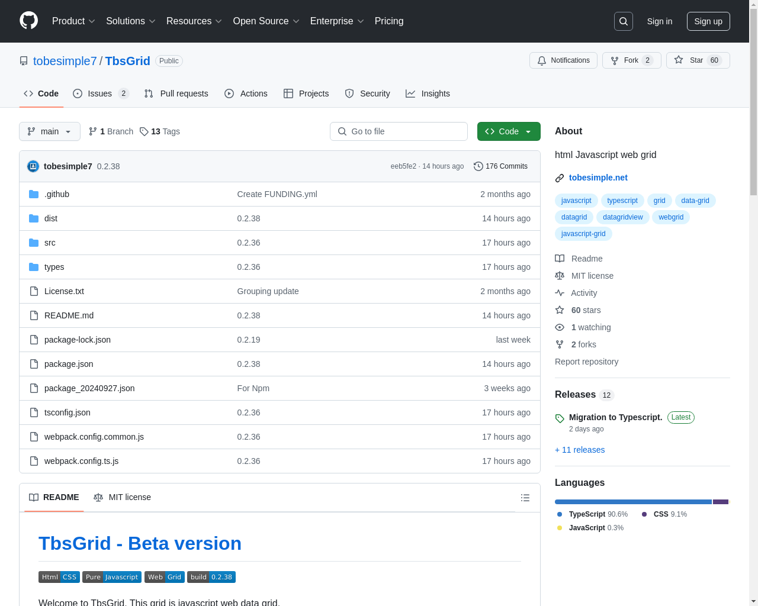
Task: Open package_20240927.json file
Action: (x=89, y=388)
